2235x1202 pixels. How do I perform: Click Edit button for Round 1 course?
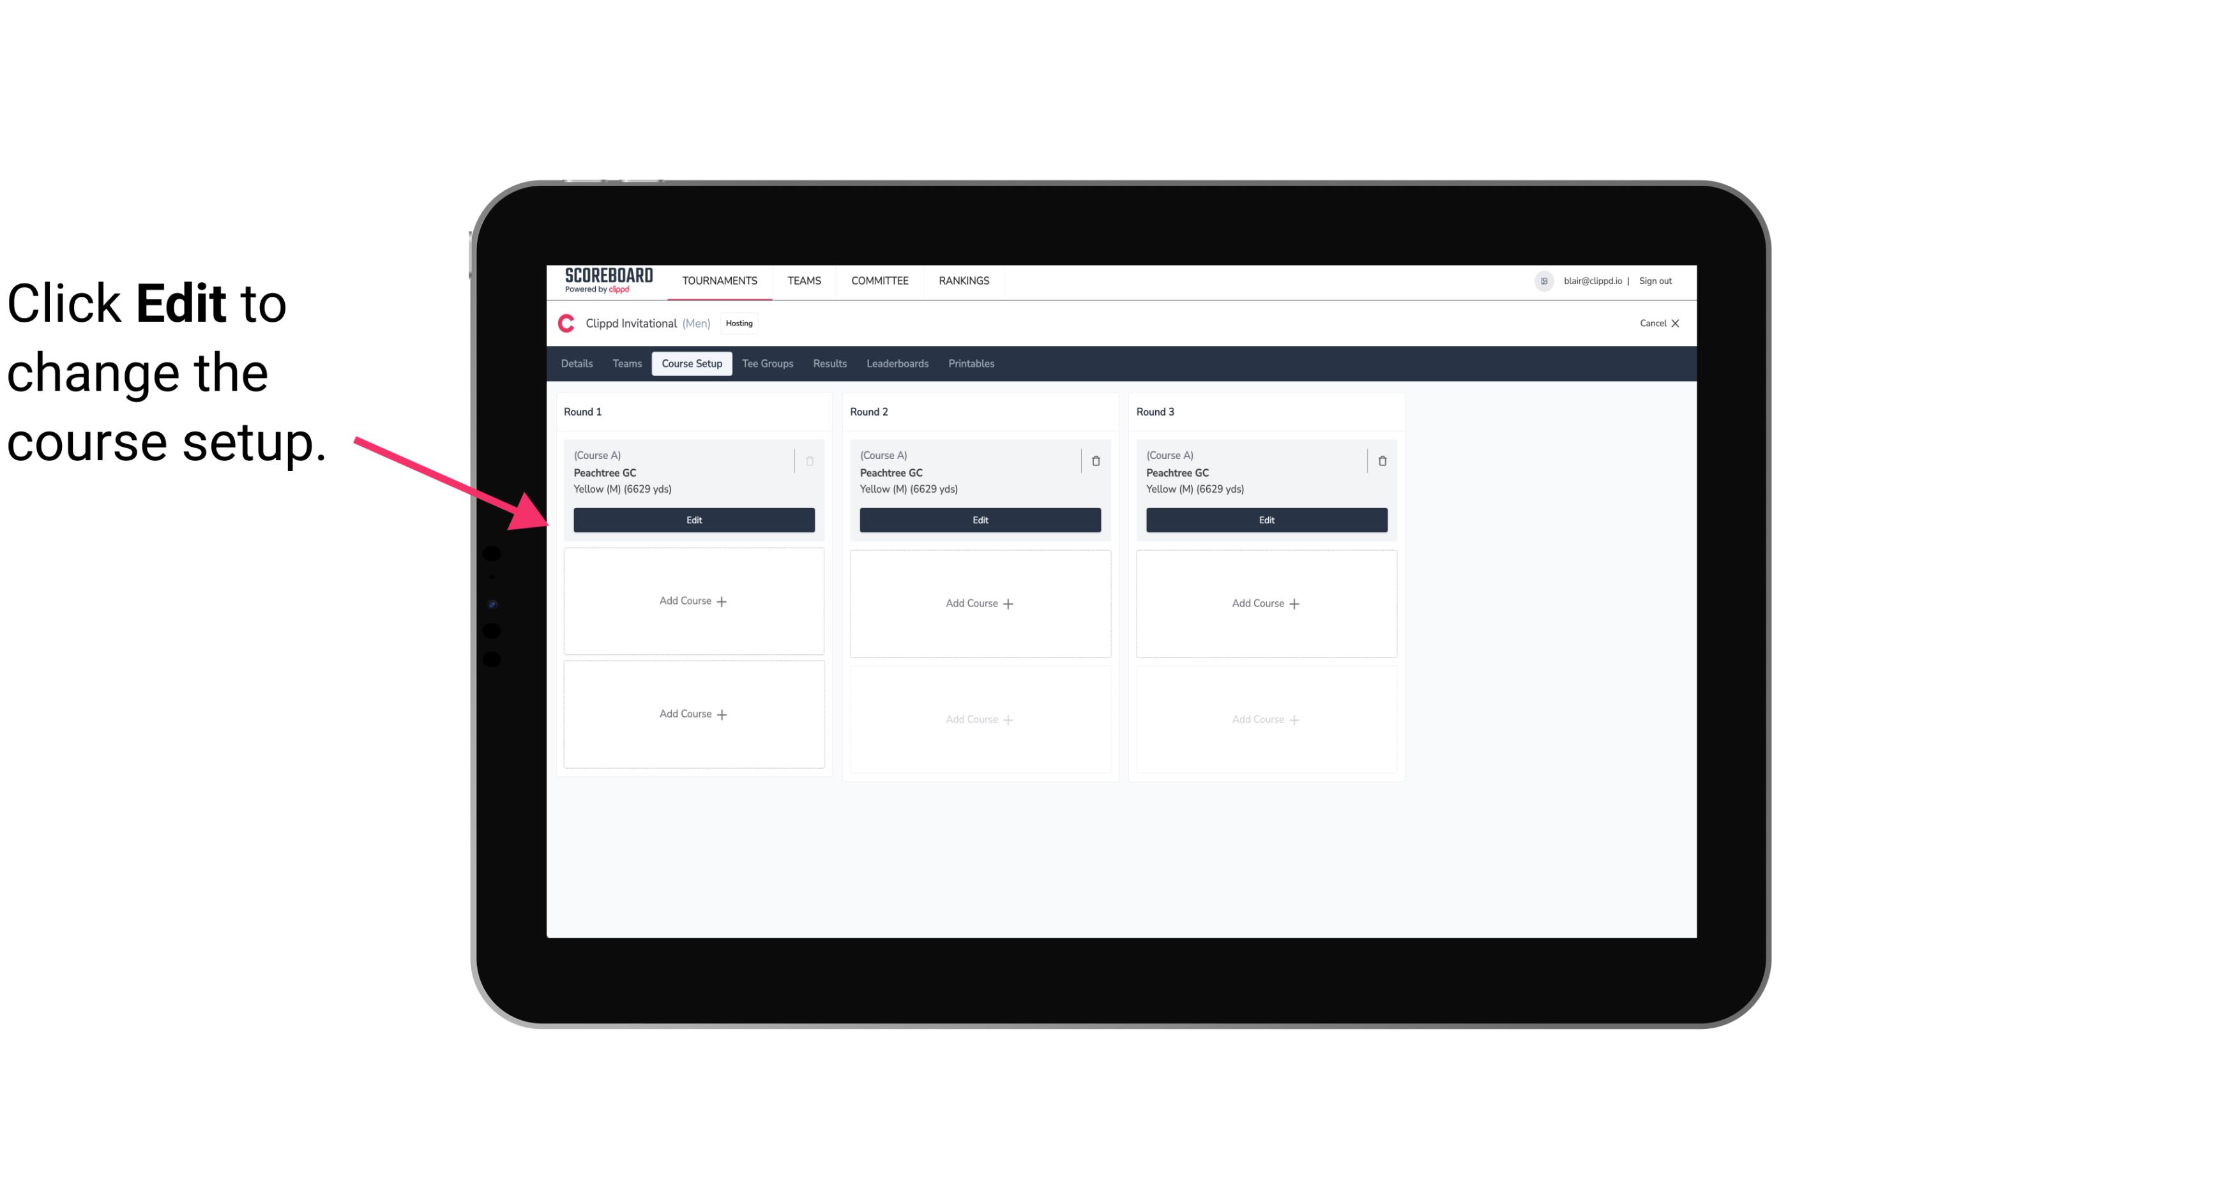(693, 518)
